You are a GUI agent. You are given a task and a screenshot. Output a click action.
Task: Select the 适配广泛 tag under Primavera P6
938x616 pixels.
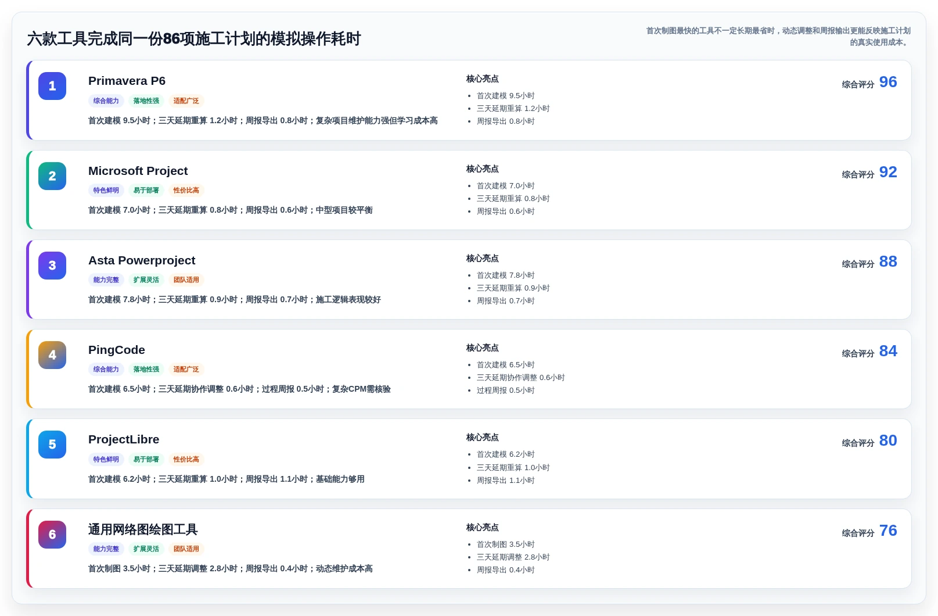coord(186,101)
